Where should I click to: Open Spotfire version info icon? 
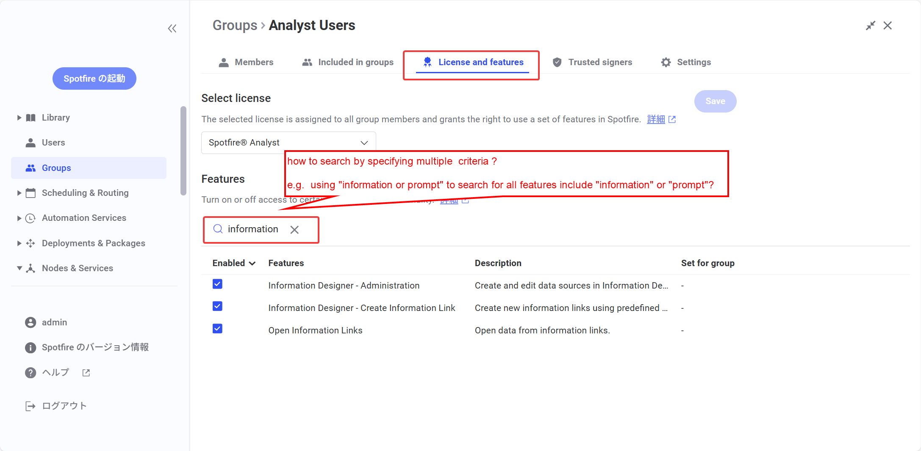tap(31, 347)
